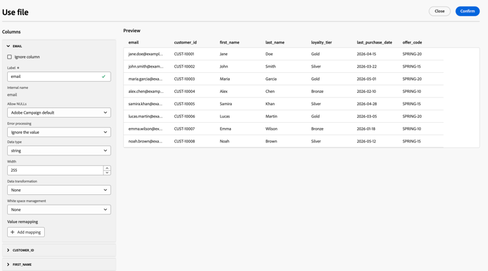The height and width of the screenshot is (271, 488).
Task: Click the CUST-10001 cell
Action: click(x=184, y=54)
